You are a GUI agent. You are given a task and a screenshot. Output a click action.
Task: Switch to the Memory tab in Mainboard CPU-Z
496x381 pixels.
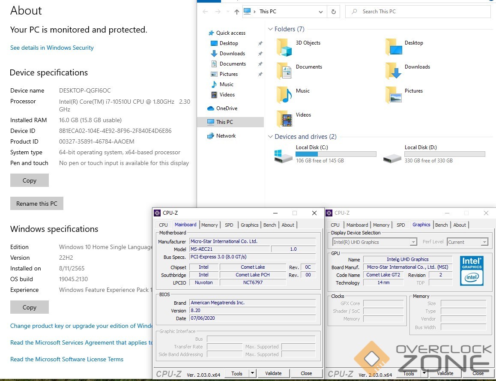[209, 225]
